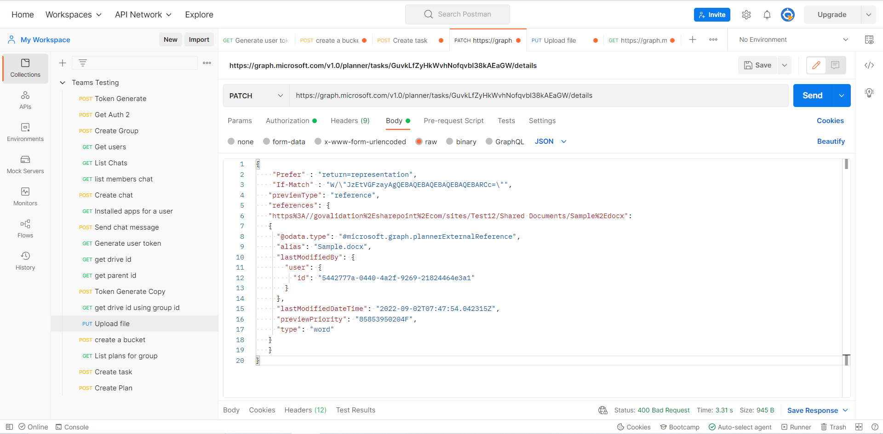
Task: Click the New button
Action: (x=171, y=40)
